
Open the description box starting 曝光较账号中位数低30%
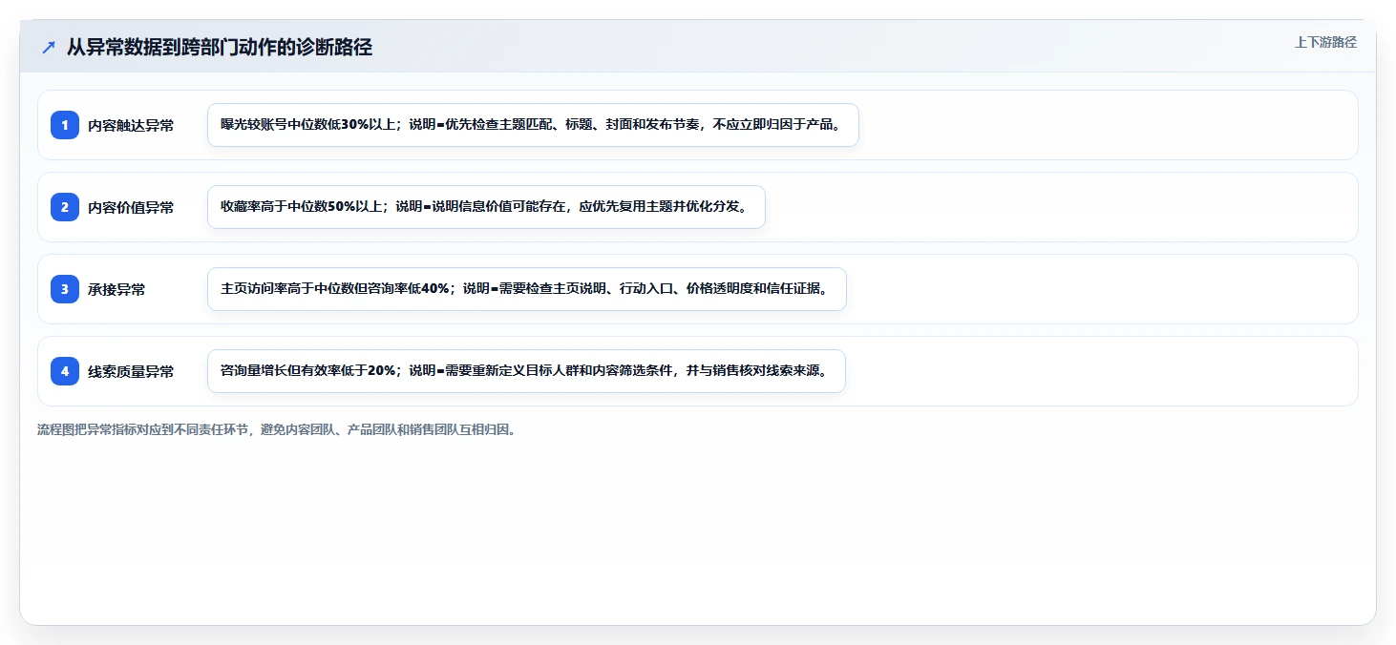533,125
